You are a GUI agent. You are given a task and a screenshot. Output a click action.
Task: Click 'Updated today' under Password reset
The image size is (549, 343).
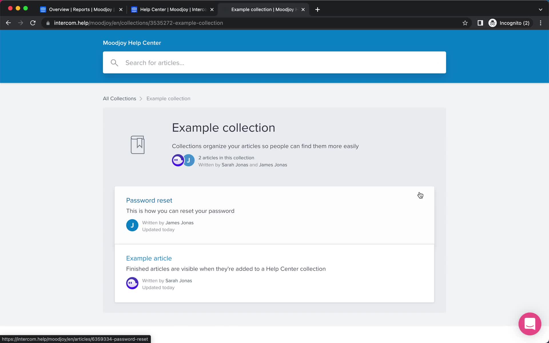tap(158, 230)
